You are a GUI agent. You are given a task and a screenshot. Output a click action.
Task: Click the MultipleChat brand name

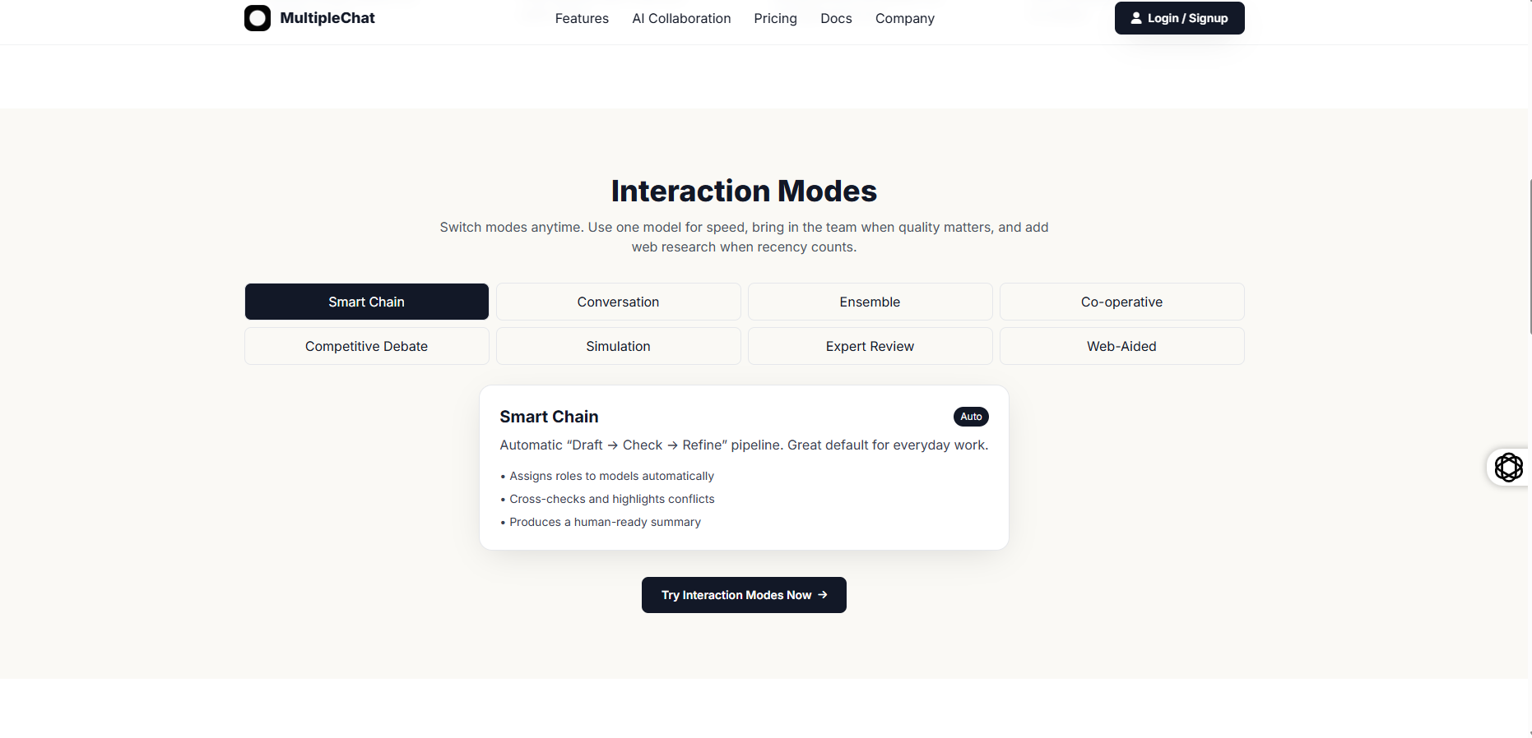tap(327, 18)
